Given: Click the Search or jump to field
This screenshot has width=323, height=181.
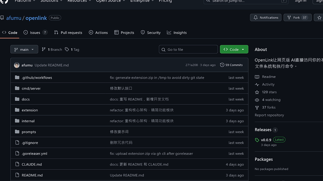Looking at the screenshot, I should (246, 1).
